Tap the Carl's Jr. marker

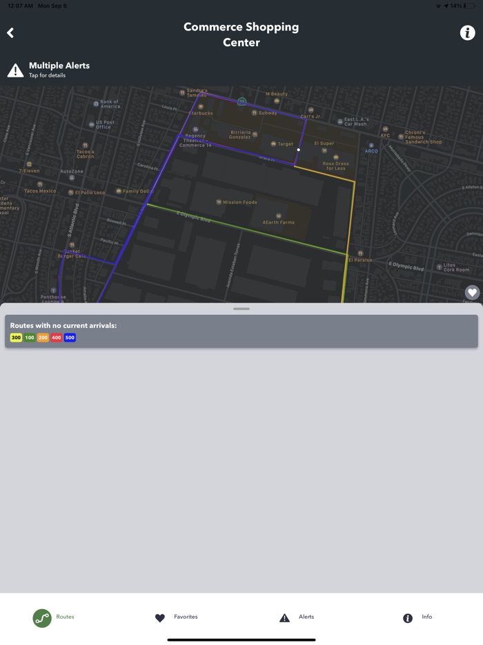click(310, 110)
